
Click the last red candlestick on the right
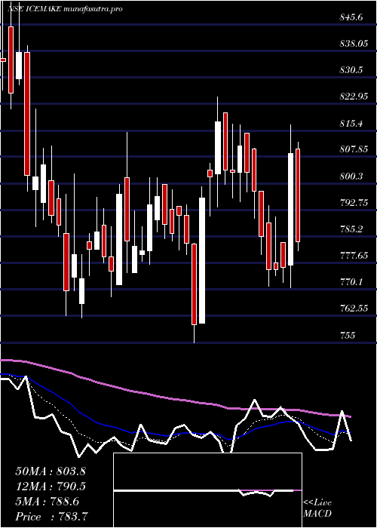298,195
